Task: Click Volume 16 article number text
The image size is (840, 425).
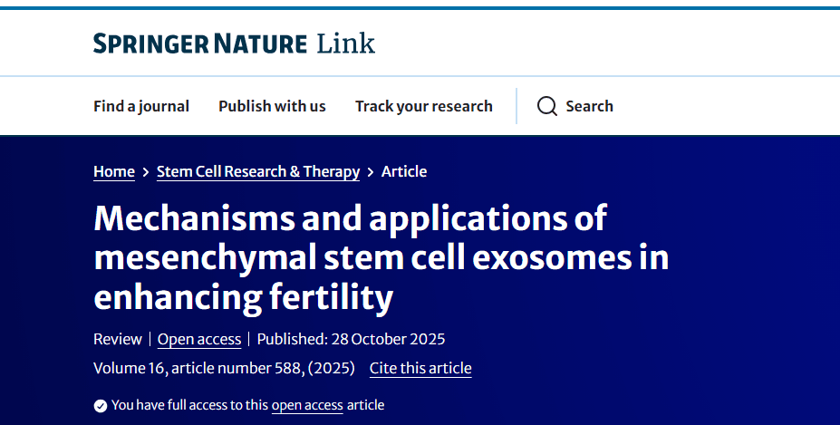Action: [x=224, y=368]
